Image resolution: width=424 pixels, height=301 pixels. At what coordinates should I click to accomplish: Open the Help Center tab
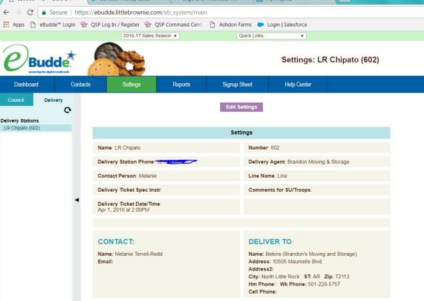click(298, 85)
